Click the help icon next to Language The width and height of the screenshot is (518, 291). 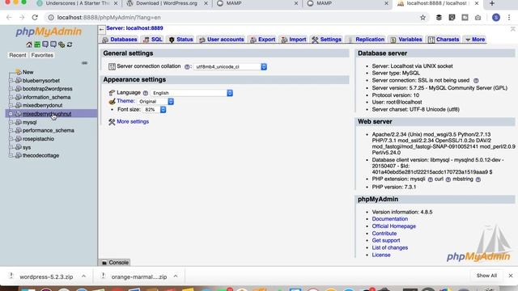tap(146, 93)
